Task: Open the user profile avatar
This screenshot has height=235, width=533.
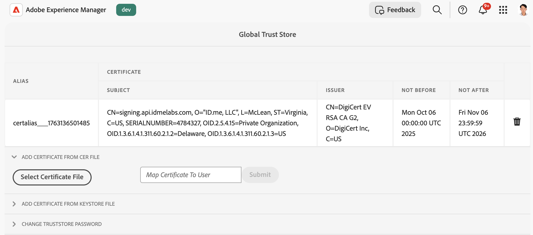Action: click(x=523, y=10)
